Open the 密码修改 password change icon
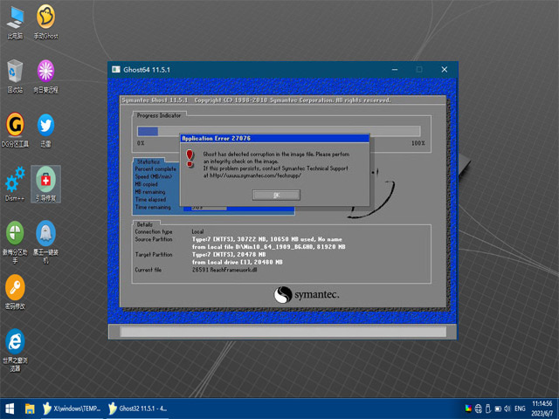Image resolution: width=559 pixels, height=419 pixels. point(15,292)
